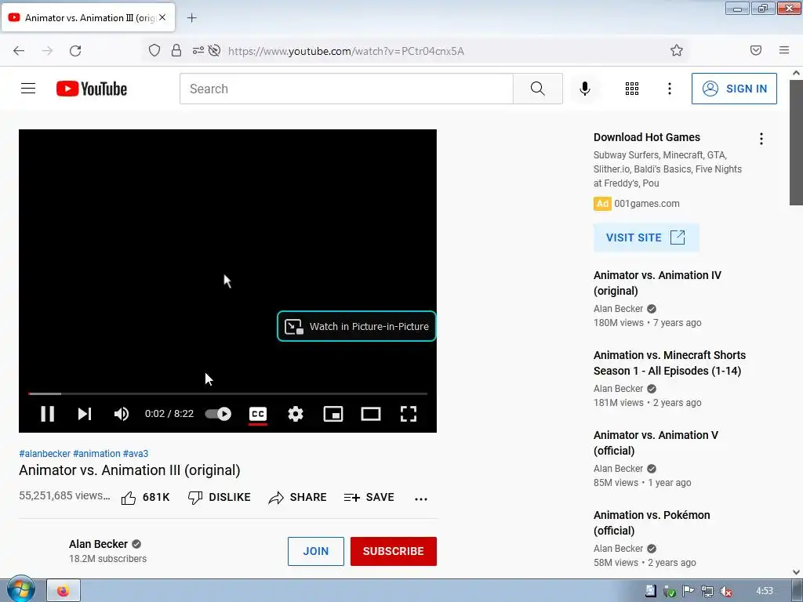Click the muted volume tray icon

pos(725,591)
